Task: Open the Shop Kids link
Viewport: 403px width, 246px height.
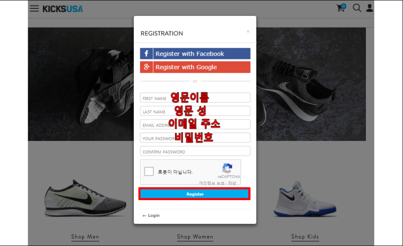Action: click(x=305, y=237)
